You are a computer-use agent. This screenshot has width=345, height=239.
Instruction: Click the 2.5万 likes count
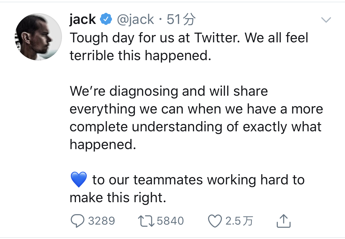coord(239,221)
